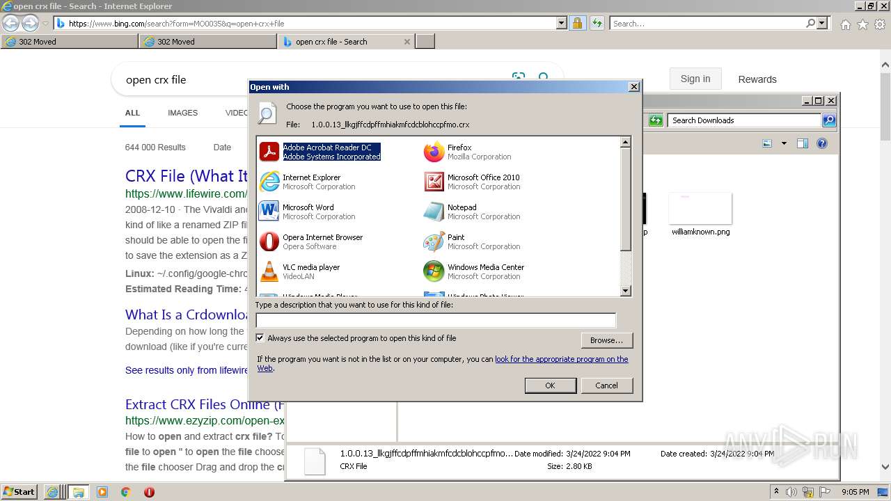Click the taskbar clock 9:05 PM
This screenshot has height=501, width=891.
(x=855, y=492)
